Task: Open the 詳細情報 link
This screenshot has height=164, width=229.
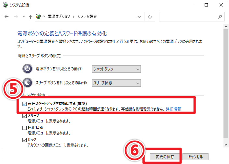Action: pos(173,109)
